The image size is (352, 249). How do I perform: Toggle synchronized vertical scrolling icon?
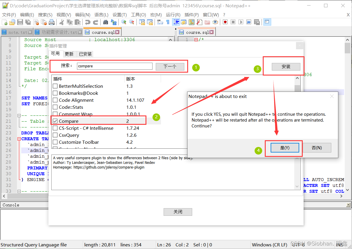click(x=142, y=22)
